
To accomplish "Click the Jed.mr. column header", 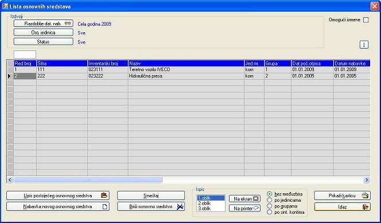I will 254,63.
